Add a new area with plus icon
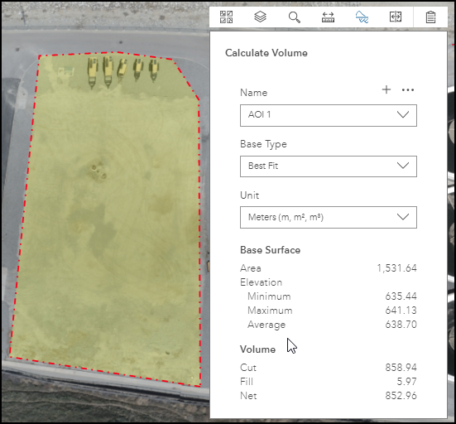 coord(386,89)
